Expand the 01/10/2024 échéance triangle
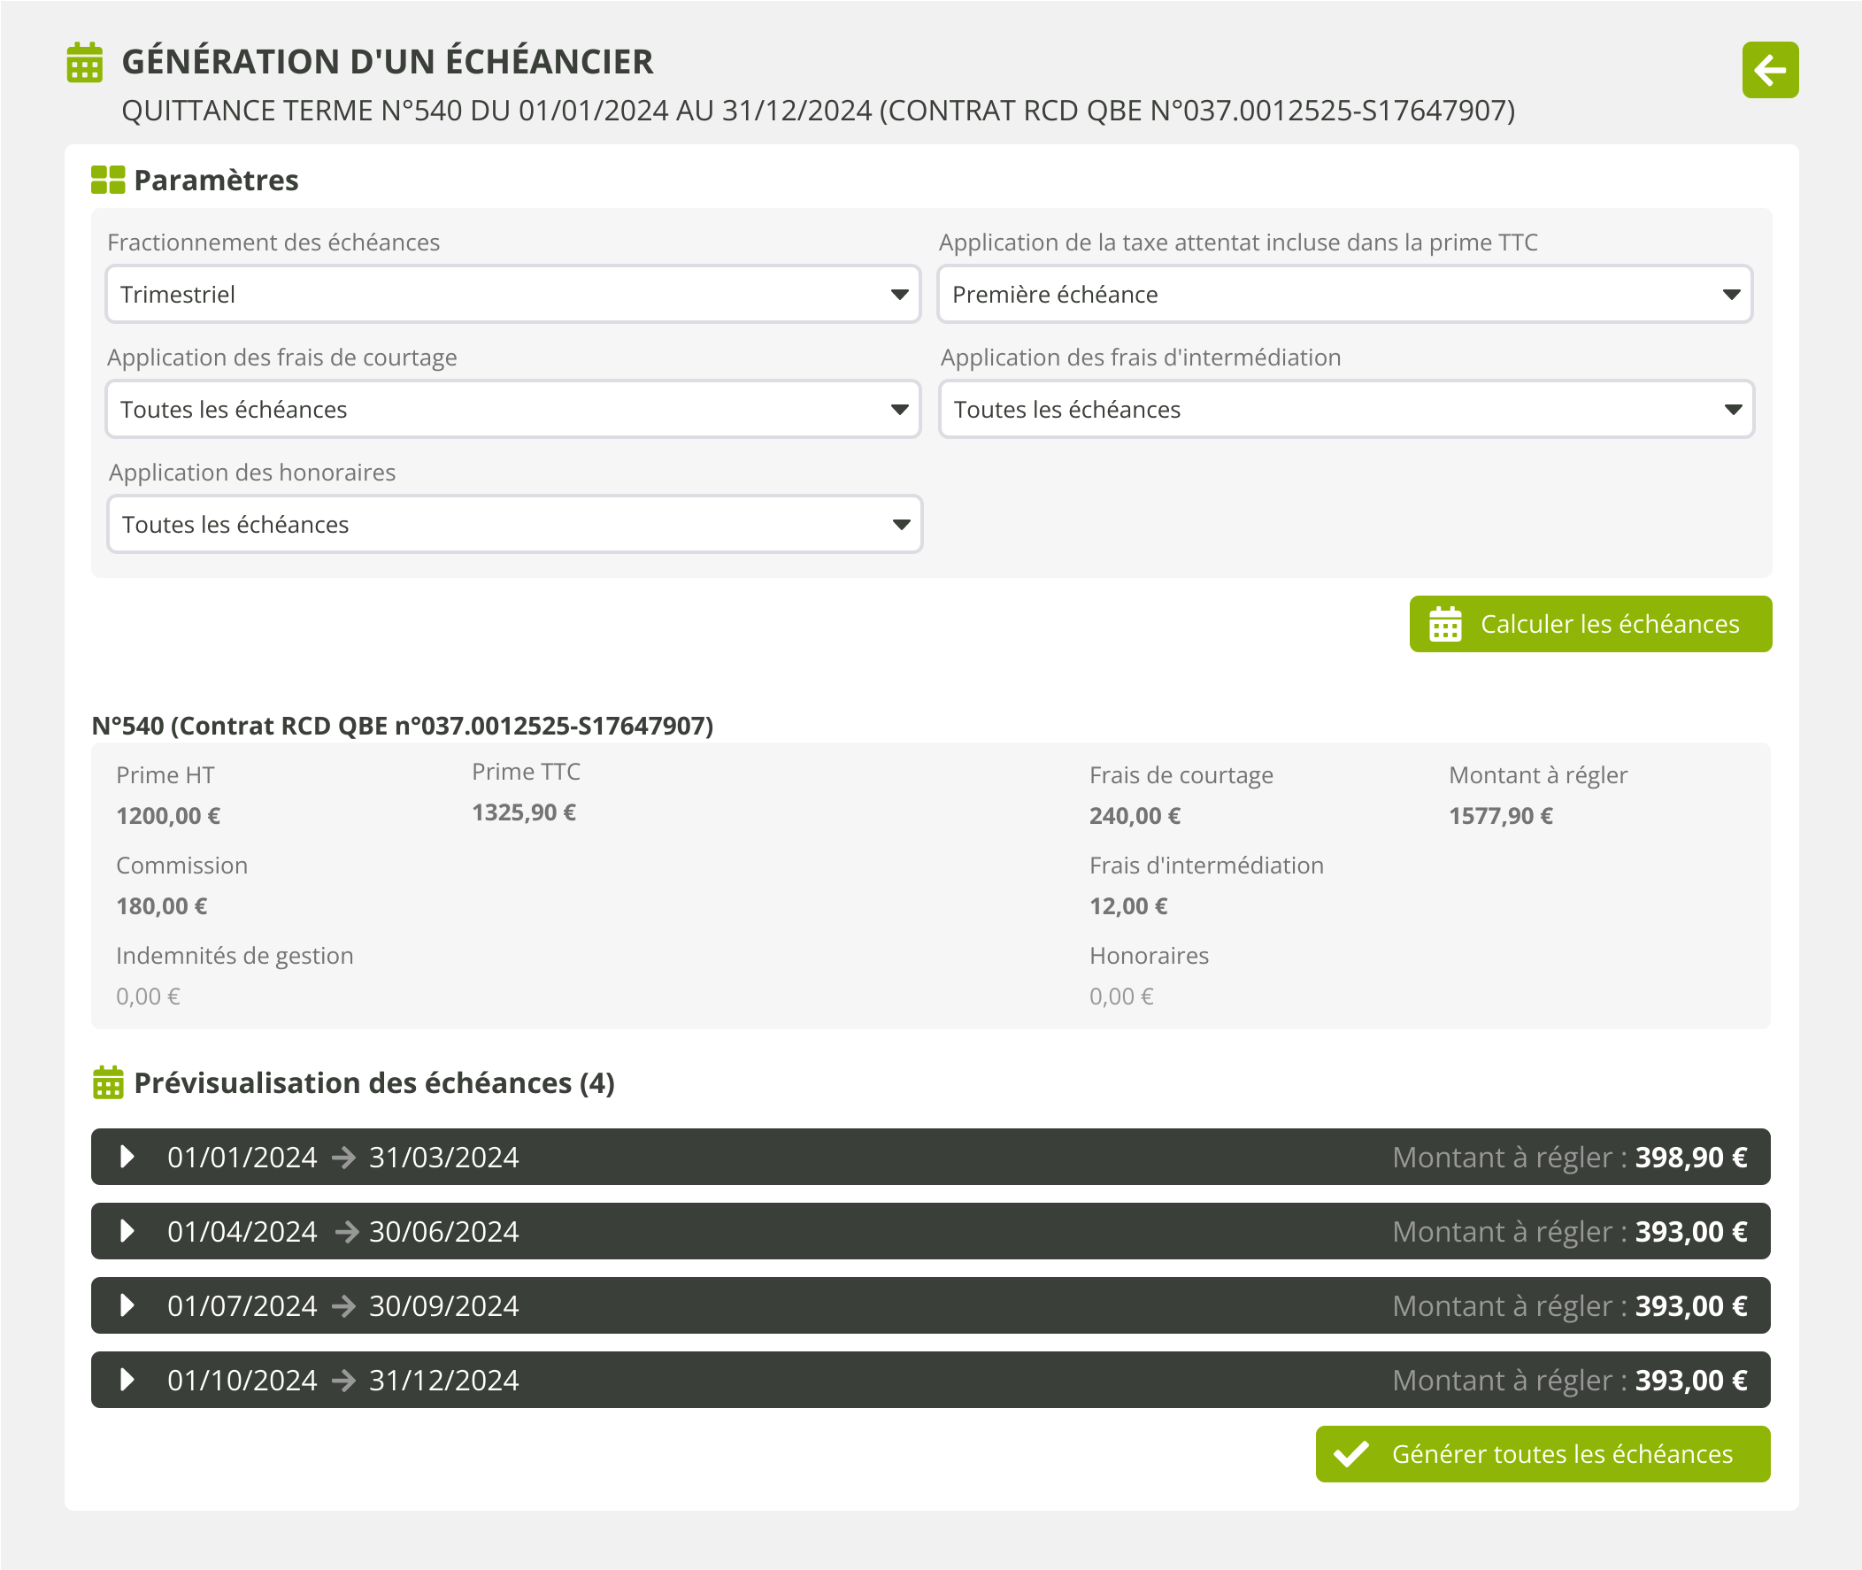The image size is (1862, 1570). pyautogui.click(x=127, y=1380)
